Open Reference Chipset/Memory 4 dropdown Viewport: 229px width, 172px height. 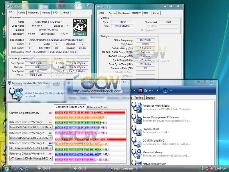(51, 159)
